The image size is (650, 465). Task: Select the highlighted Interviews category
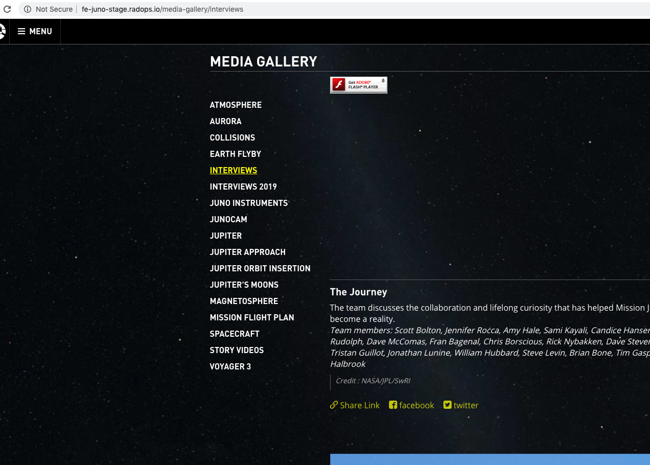pos(234,170)
